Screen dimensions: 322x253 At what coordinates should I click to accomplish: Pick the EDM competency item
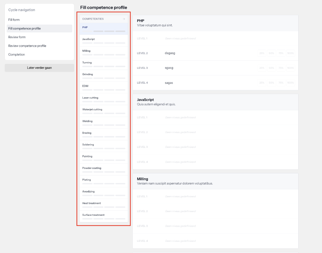point(104,88)
